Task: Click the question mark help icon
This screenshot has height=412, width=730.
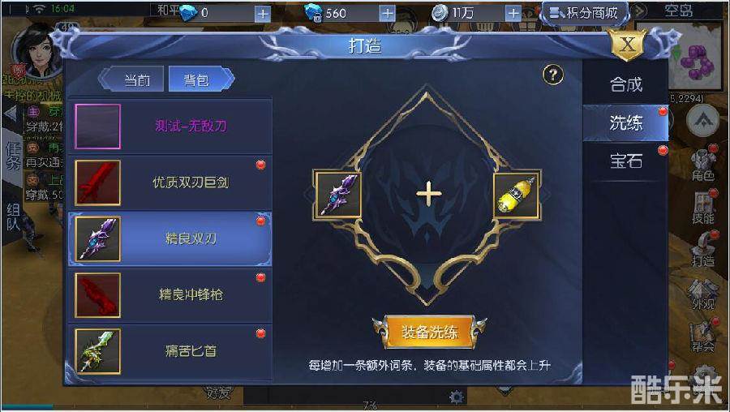Action: pyautogui.click(x=553, y=75)
